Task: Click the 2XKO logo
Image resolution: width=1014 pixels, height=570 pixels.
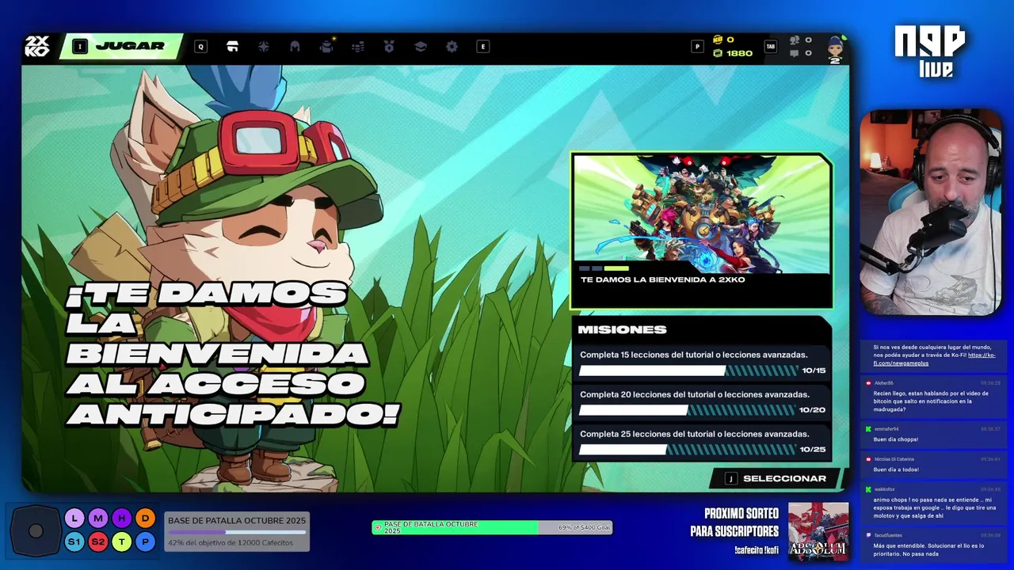Action: (x=37, y=46)
